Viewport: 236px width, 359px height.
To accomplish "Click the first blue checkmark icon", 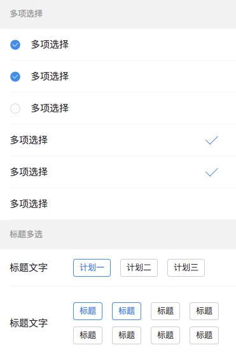I will 212,140.
